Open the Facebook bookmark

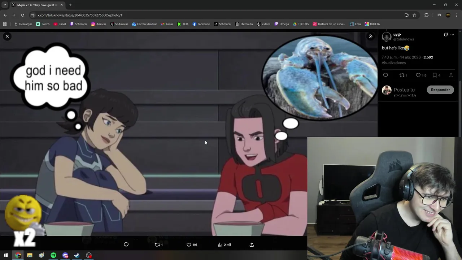click(x=201, y=24)
